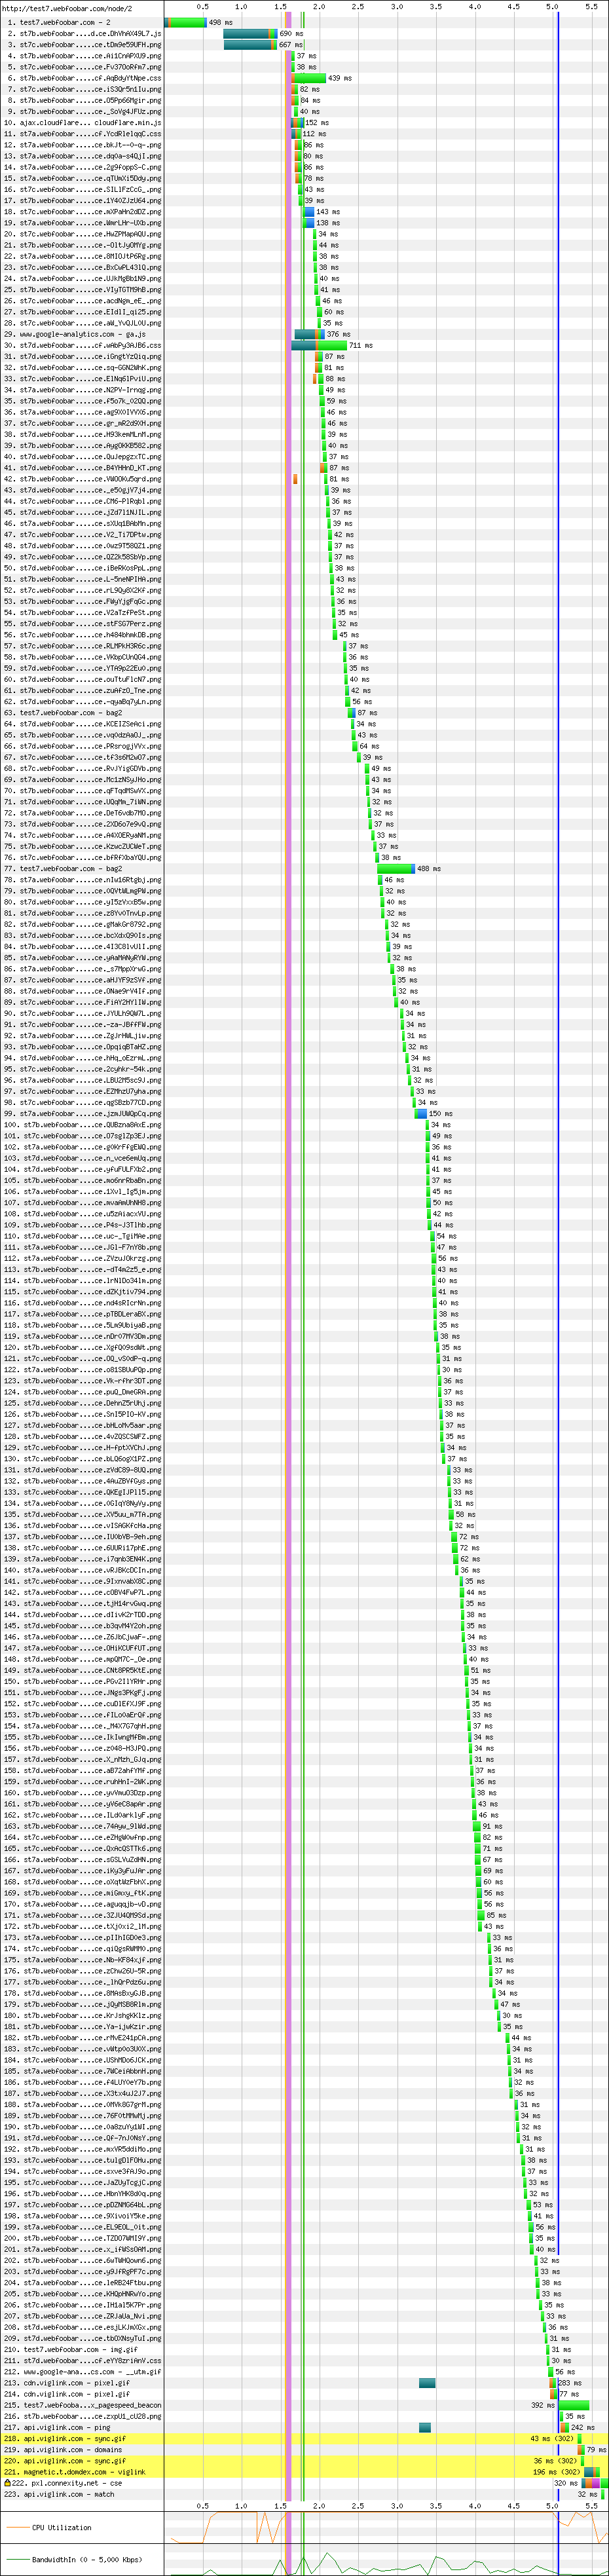Screen dimensions: 609x2576
Task: Click the 242 ms label on row 217
Action: click(583, 2427)
